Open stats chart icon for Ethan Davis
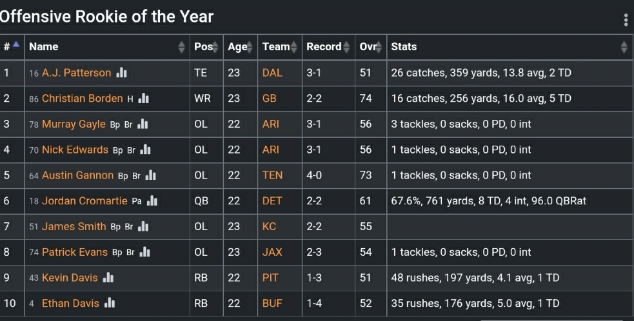634x321 pixels. 110,303
